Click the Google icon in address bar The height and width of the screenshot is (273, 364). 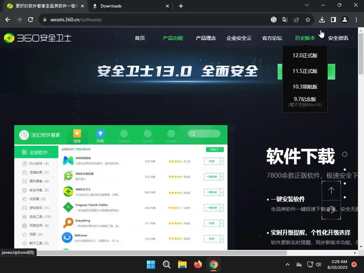(x=273, y=20)
